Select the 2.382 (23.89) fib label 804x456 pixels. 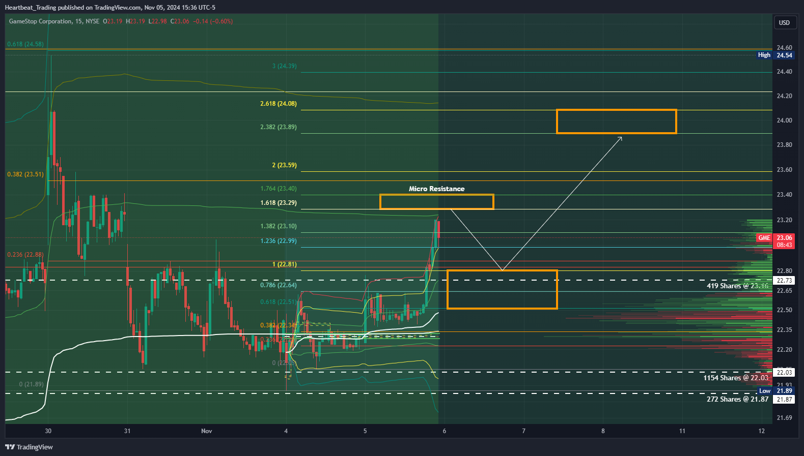(279, 127)
